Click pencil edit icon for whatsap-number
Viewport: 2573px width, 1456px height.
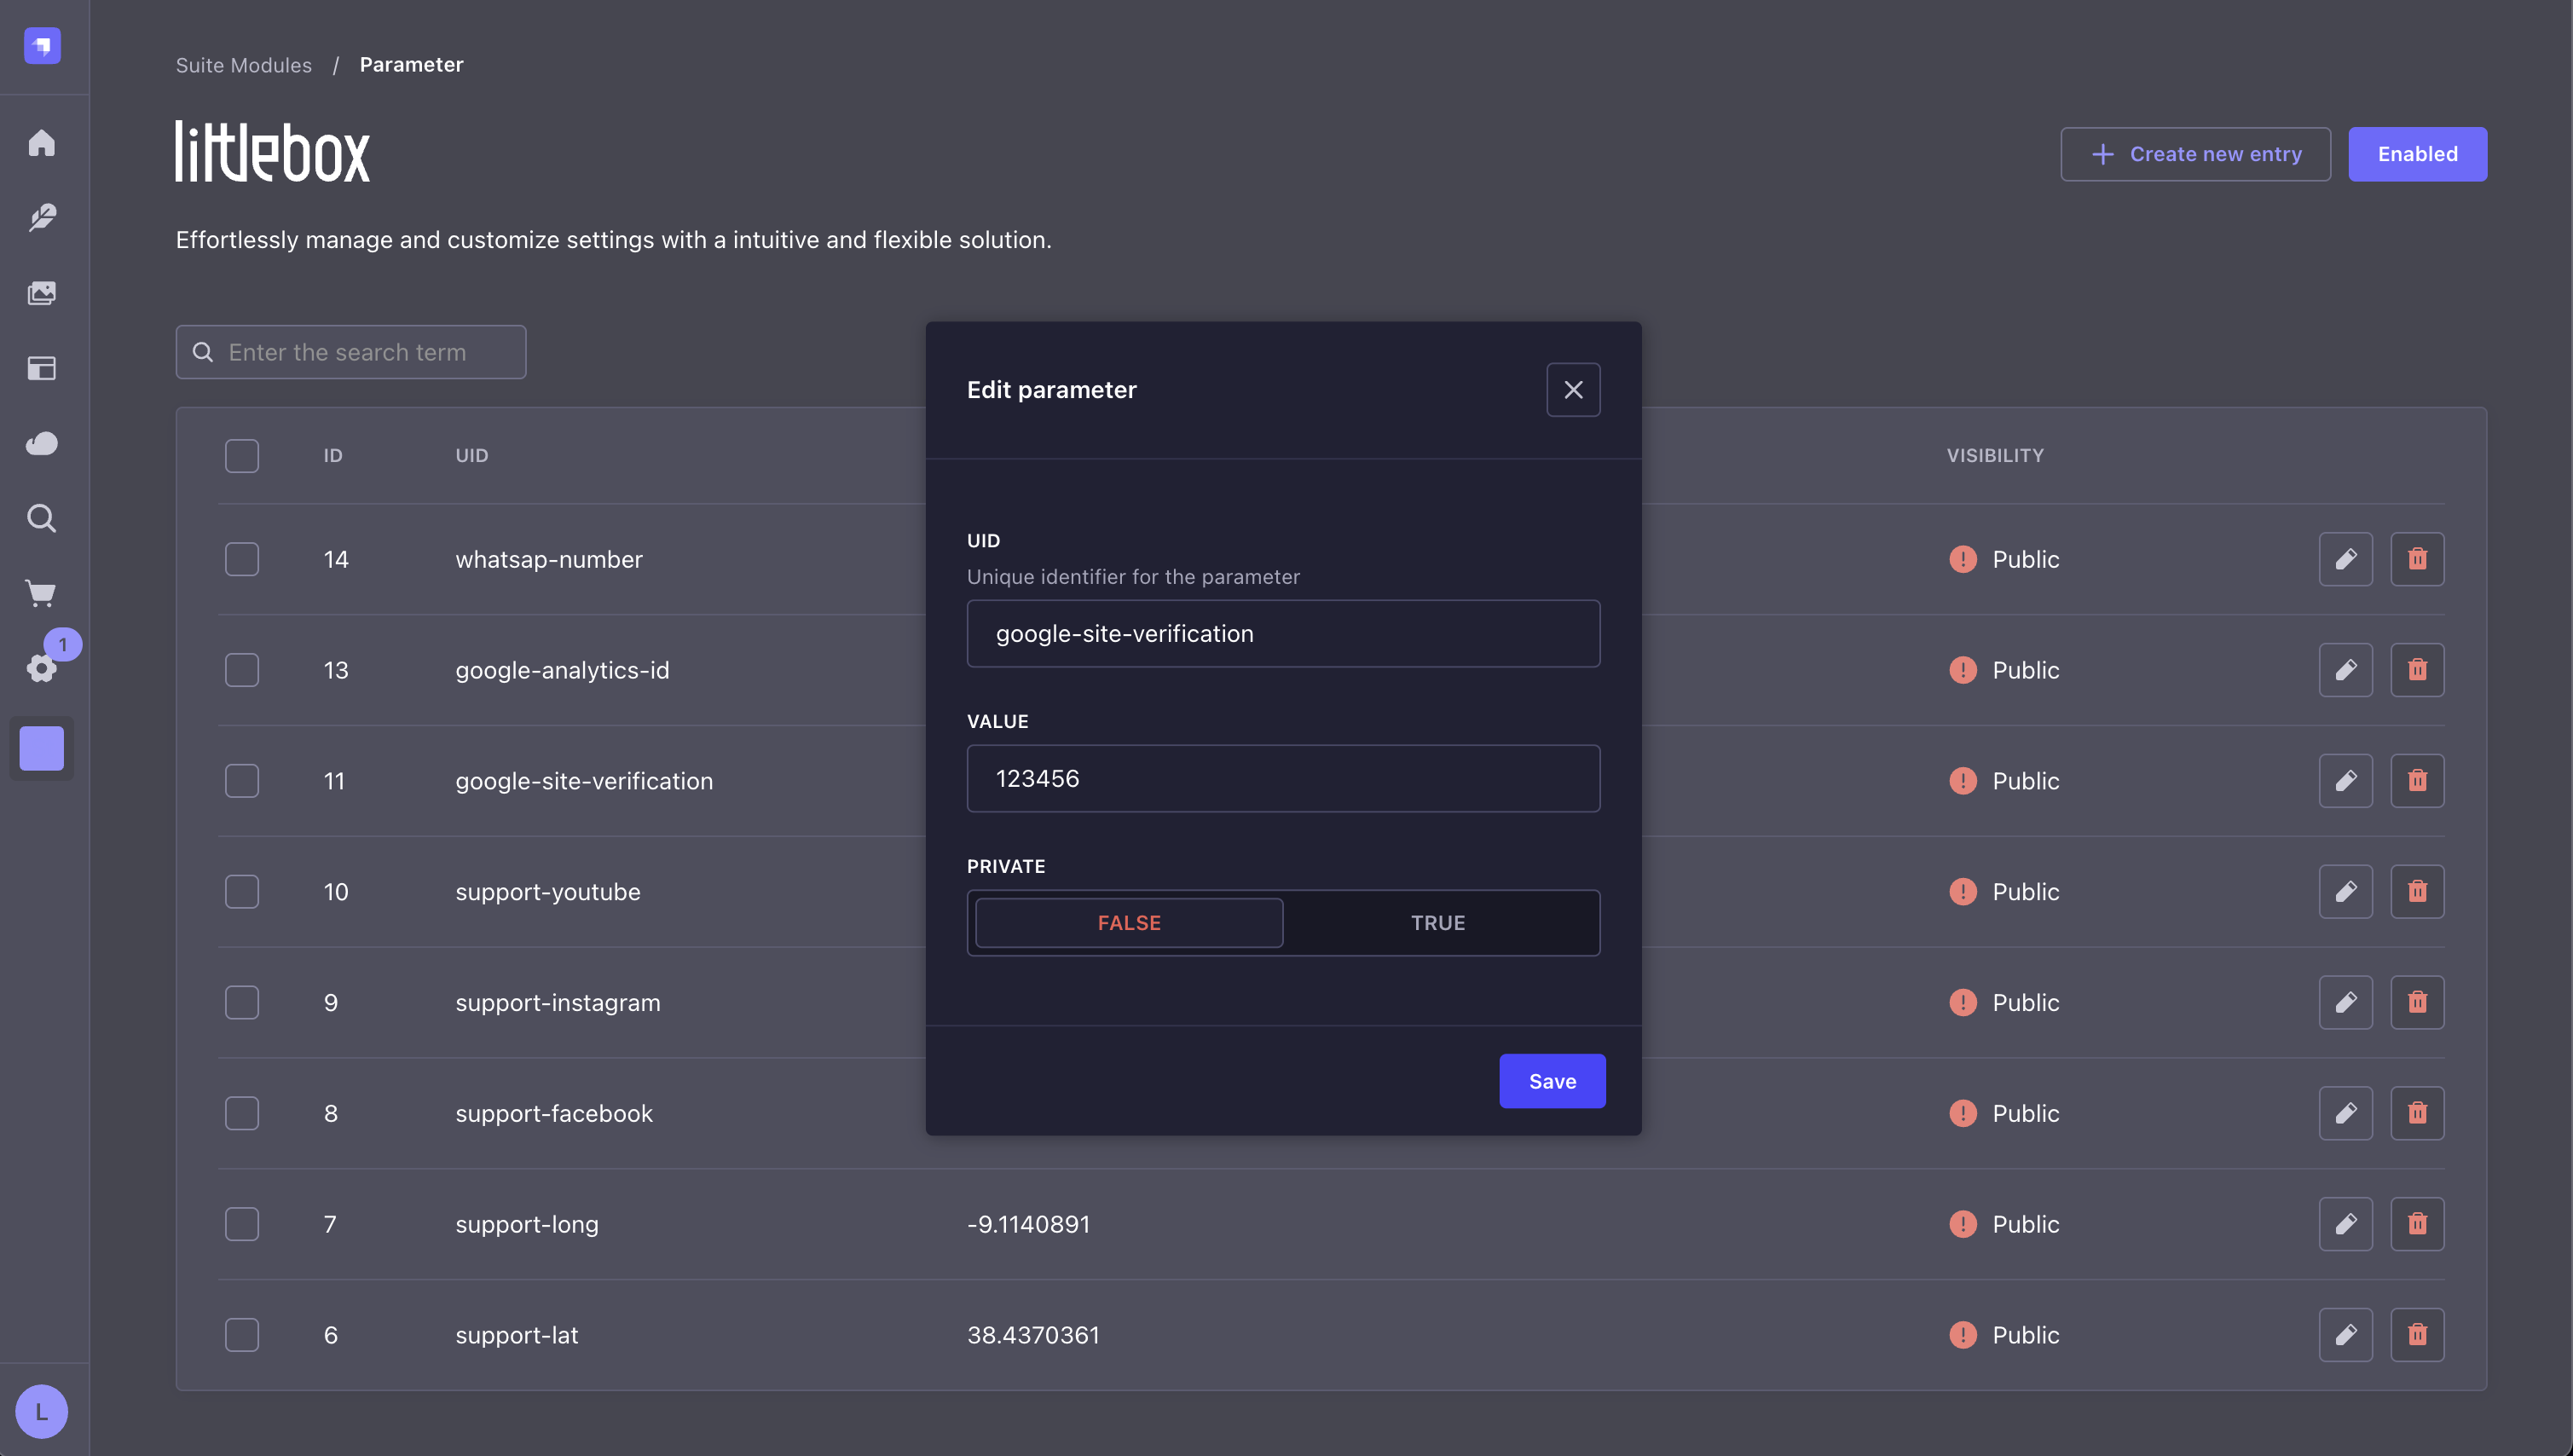tap(2345, 559)
